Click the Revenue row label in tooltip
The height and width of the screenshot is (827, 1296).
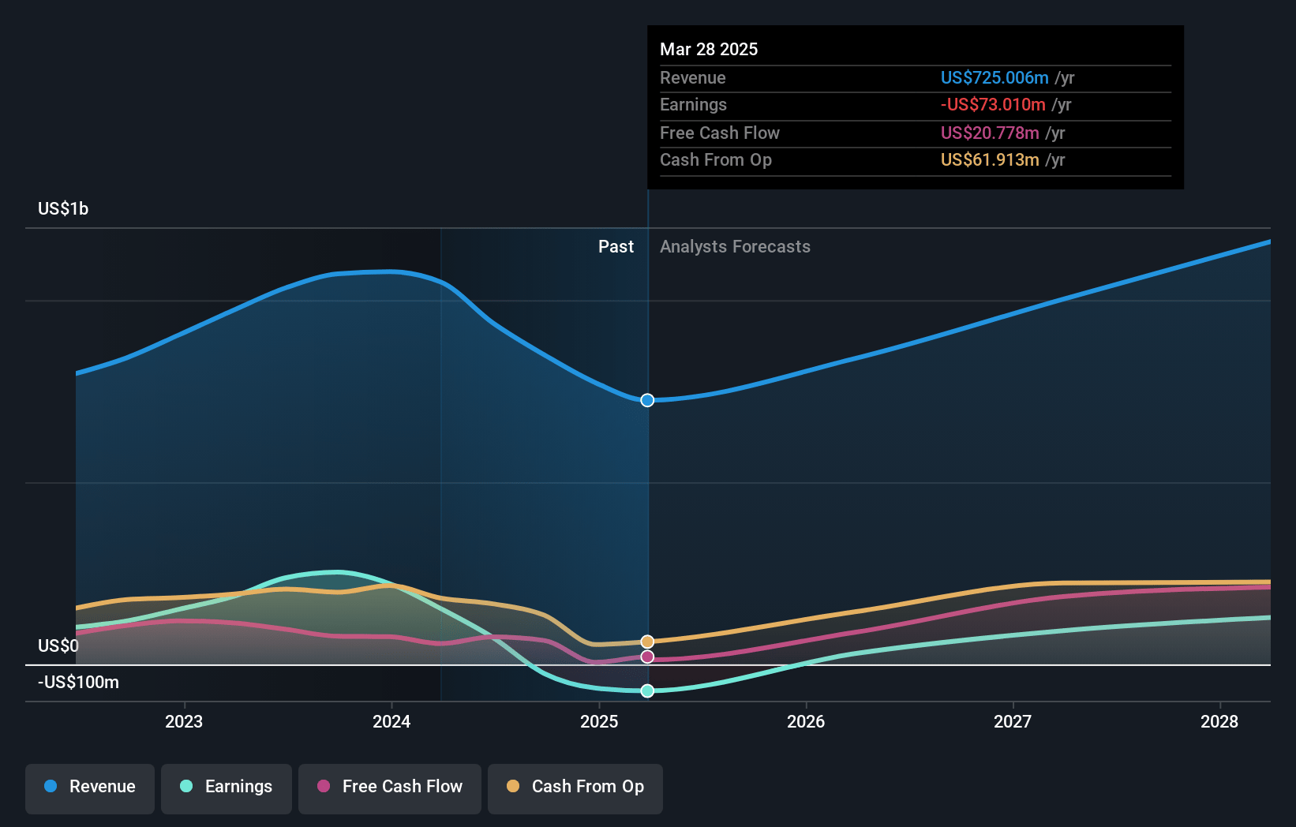tap(693, 77)
